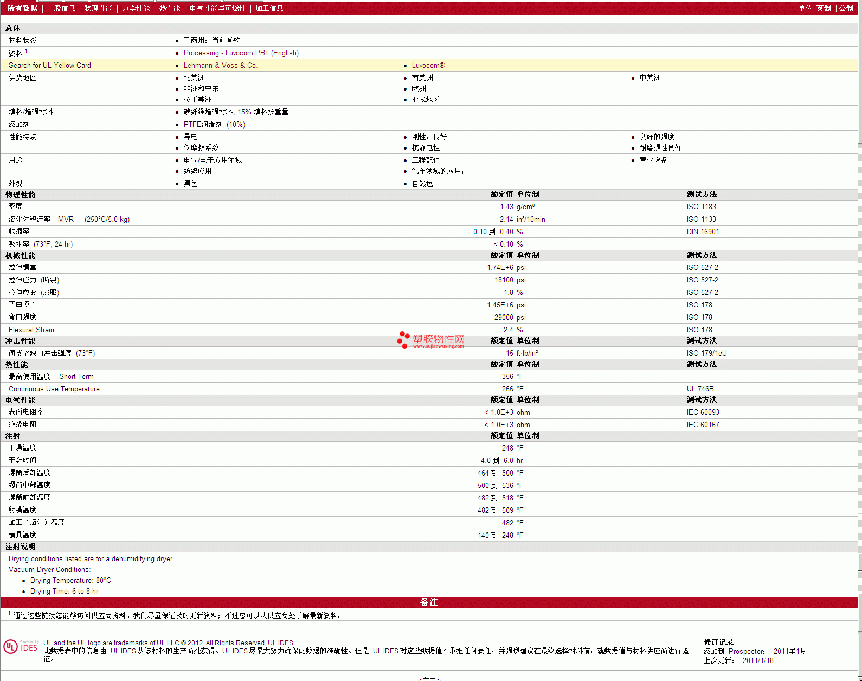
Task: Open ISO 1133 test method link
Action: [701, 219]
